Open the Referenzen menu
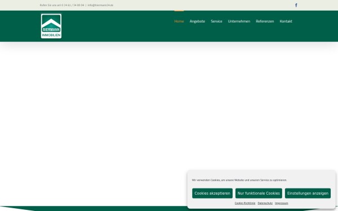 coord(265,21)
